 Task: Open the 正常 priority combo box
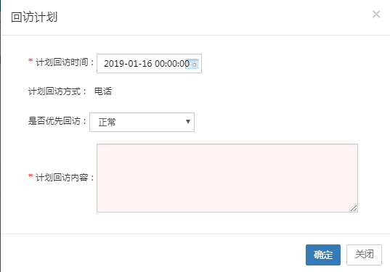142,122
